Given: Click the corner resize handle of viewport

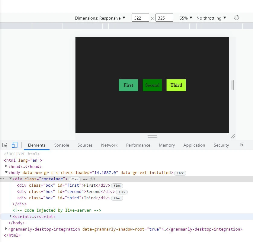Looking at the screenshot, I should tap(233, 136).
